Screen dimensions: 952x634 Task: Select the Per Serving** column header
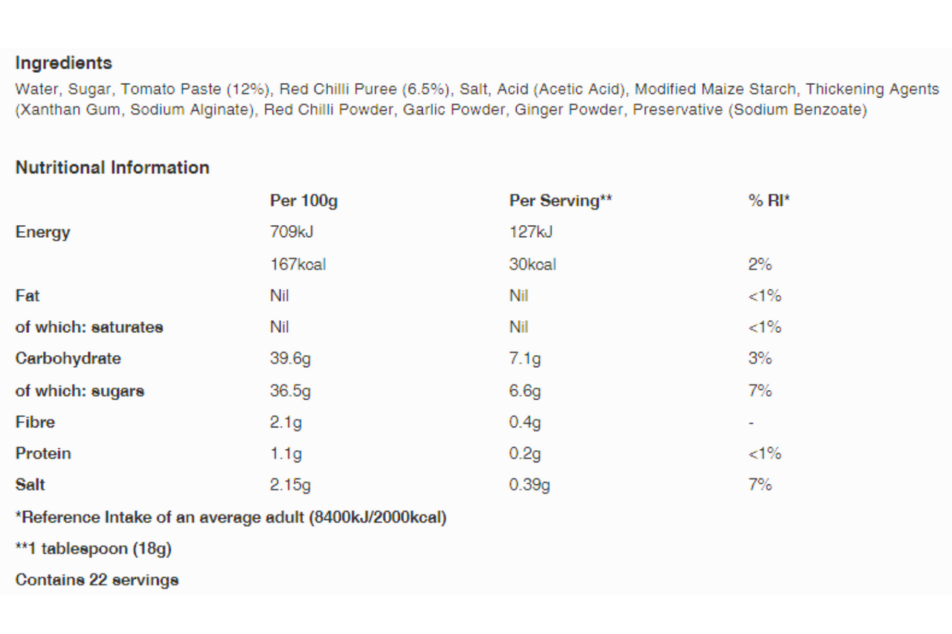tap(560, 201)
